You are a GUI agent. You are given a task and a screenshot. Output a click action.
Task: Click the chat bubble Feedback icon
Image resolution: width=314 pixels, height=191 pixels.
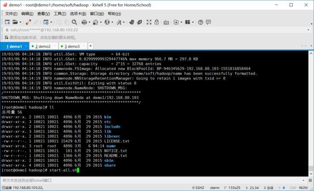tap(208, 22)
